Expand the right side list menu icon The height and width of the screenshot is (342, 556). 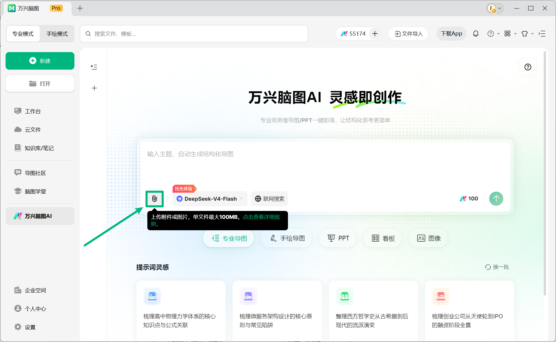coord(542,34)
